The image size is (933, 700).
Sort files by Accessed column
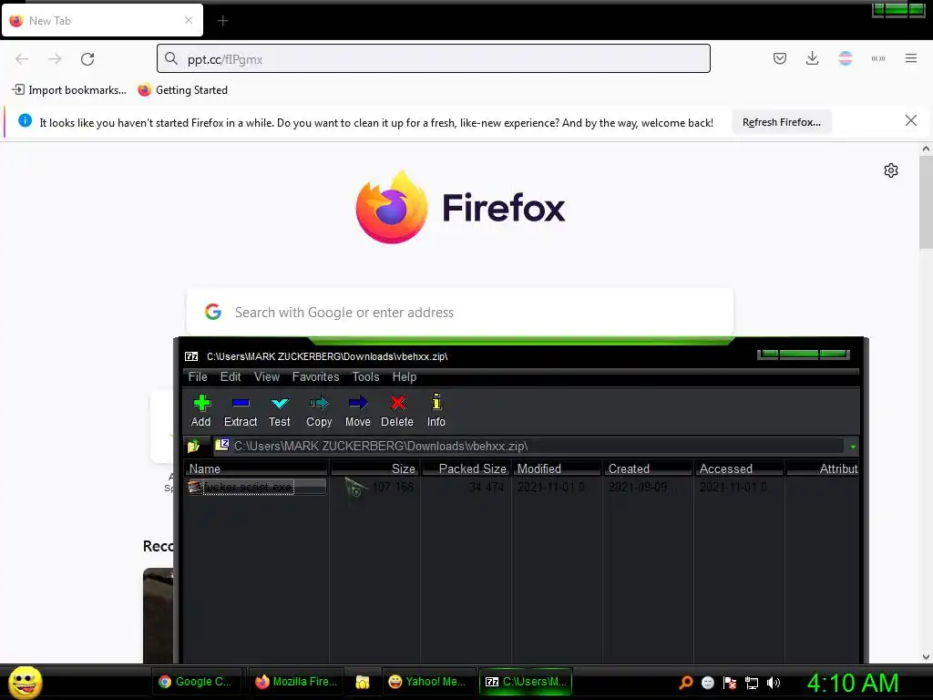click(740, 468)
